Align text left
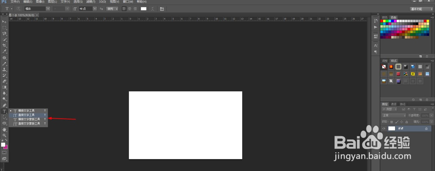The image size is (435, 171). pos(124,9)
